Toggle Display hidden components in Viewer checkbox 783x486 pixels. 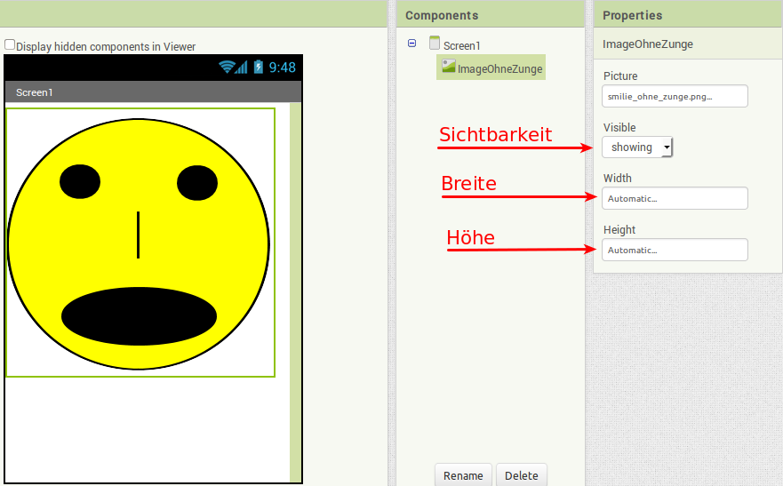point(10,44)
